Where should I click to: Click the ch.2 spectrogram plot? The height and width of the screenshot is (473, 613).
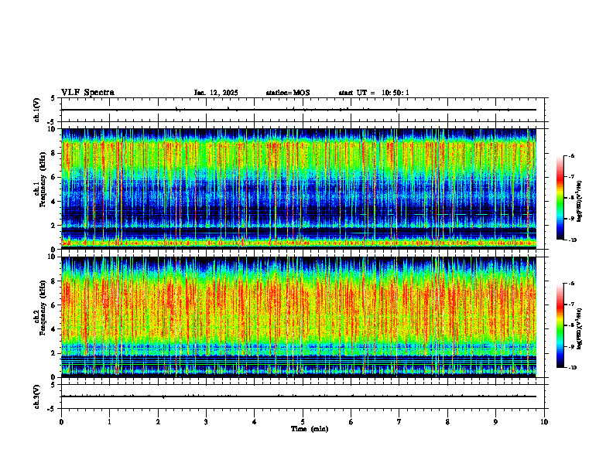pos(299,317)
